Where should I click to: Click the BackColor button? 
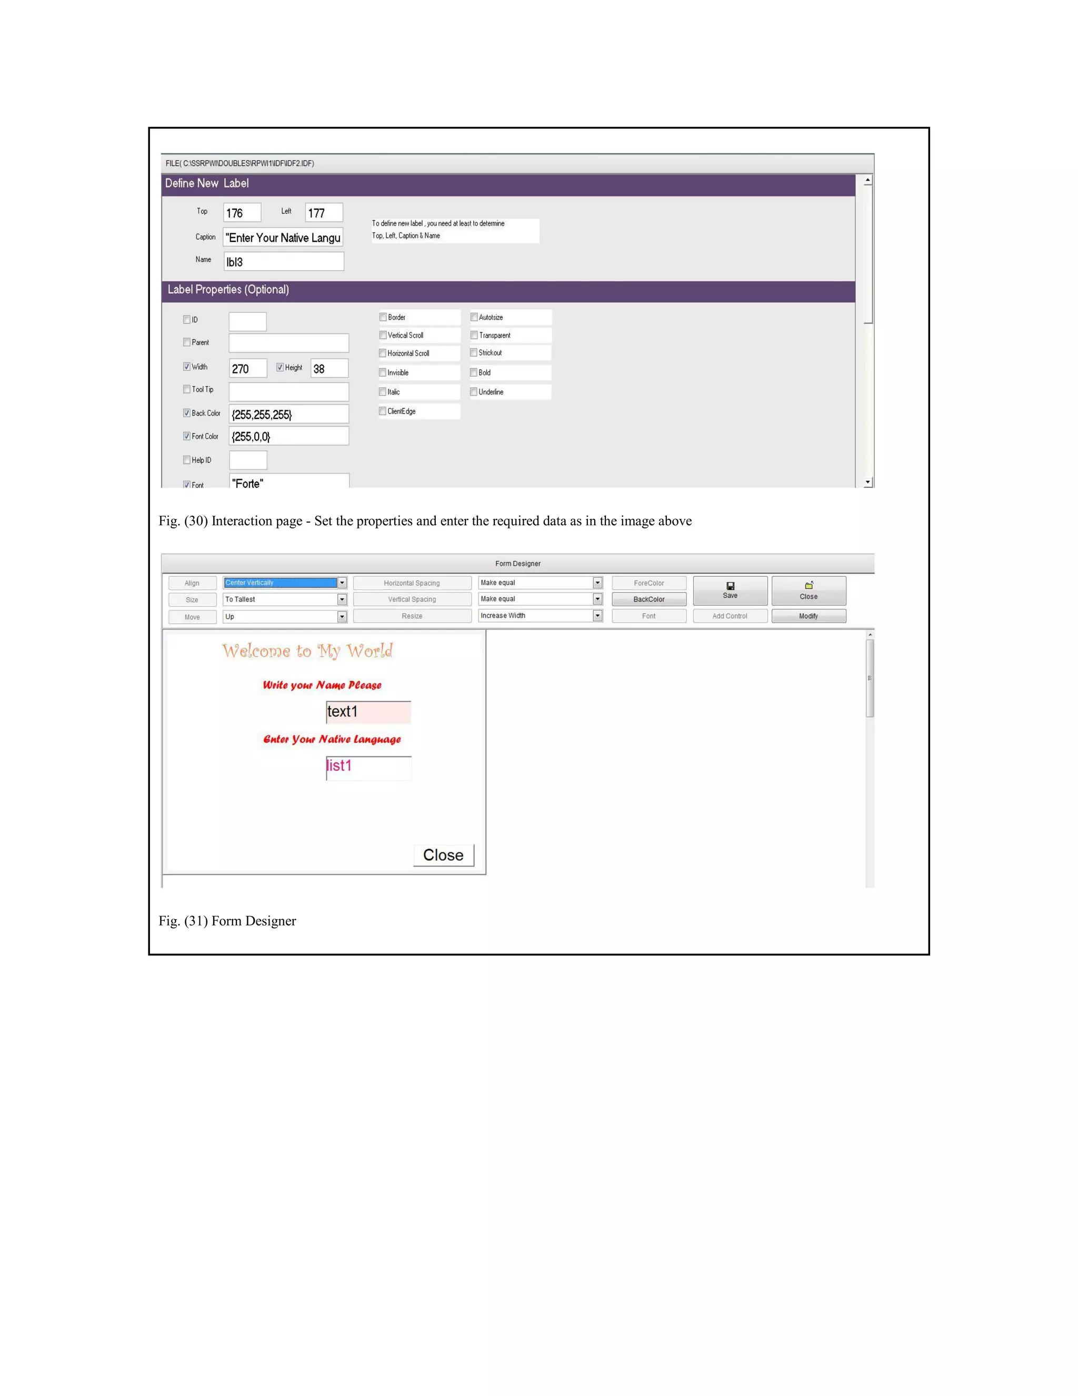tap(649, 599)
